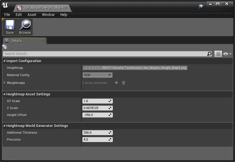Select the Jan_Mayen_Height_Map tab
Screen dimensions: 235x162
pos(40,8)
